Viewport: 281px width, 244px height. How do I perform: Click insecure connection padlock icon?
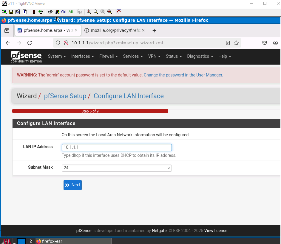pos(66,43)
